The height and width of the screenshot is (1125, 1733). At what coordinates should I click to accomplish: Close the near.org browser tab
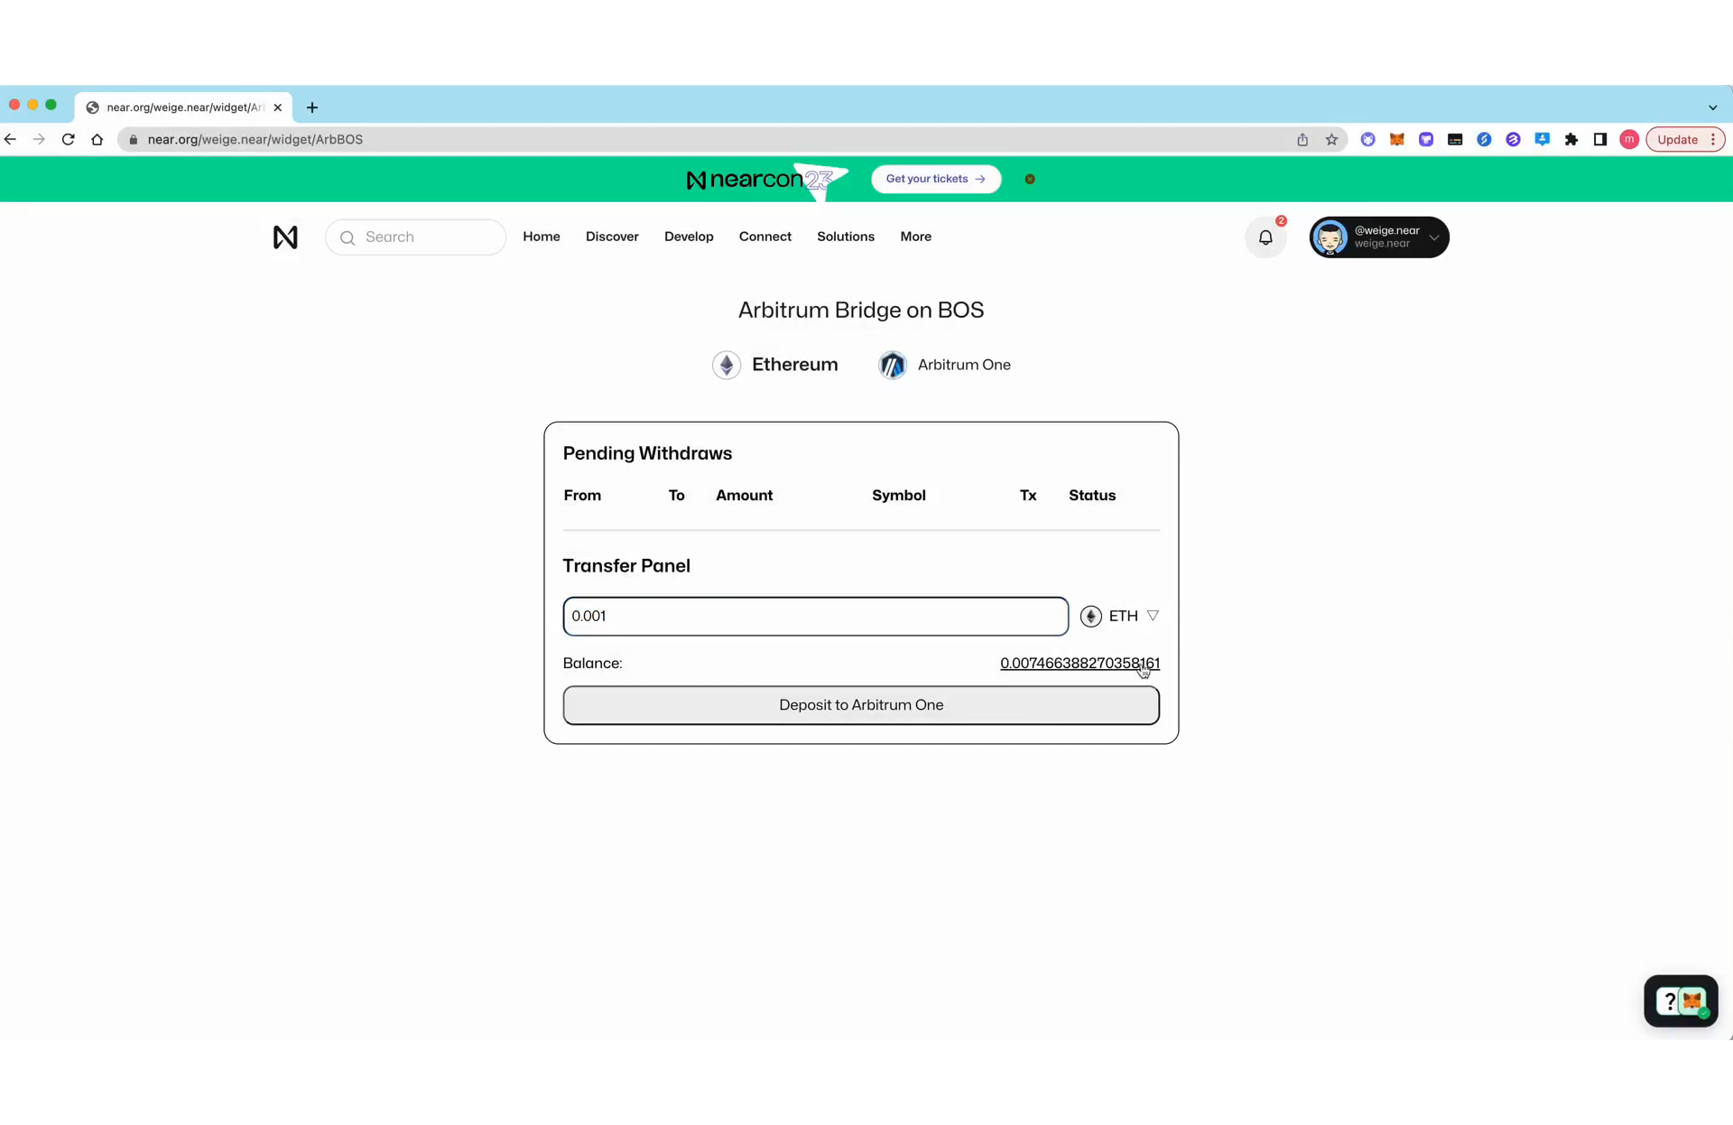pos(278,107)
